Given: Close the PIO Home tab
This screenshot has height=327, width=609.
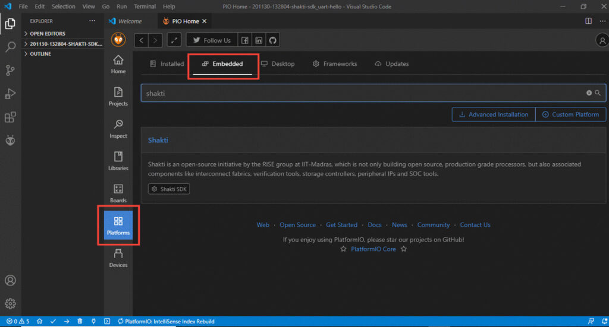Looking at the screenshot, I should [205, 21].
